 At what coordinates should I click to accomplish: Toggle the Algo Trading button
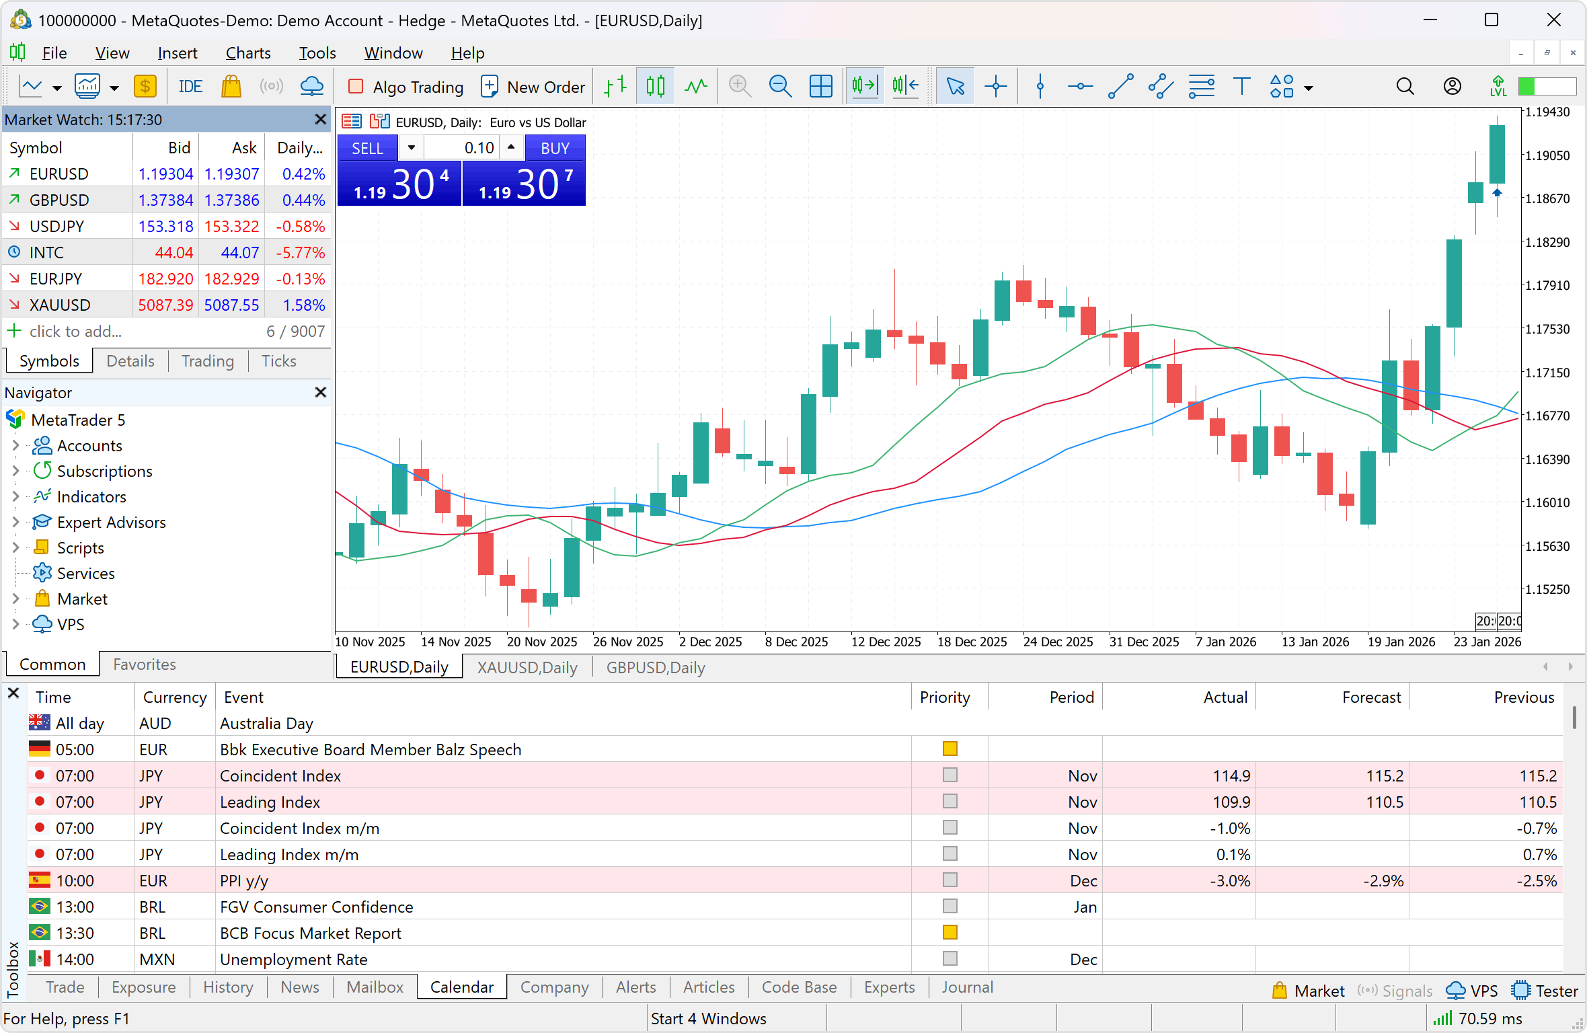[405, 87]
